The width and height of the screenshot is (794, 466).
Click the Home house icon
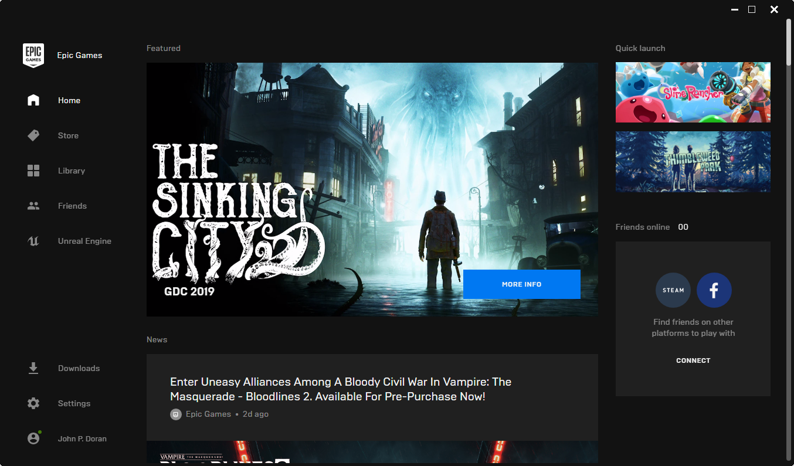tap(33, 100)
